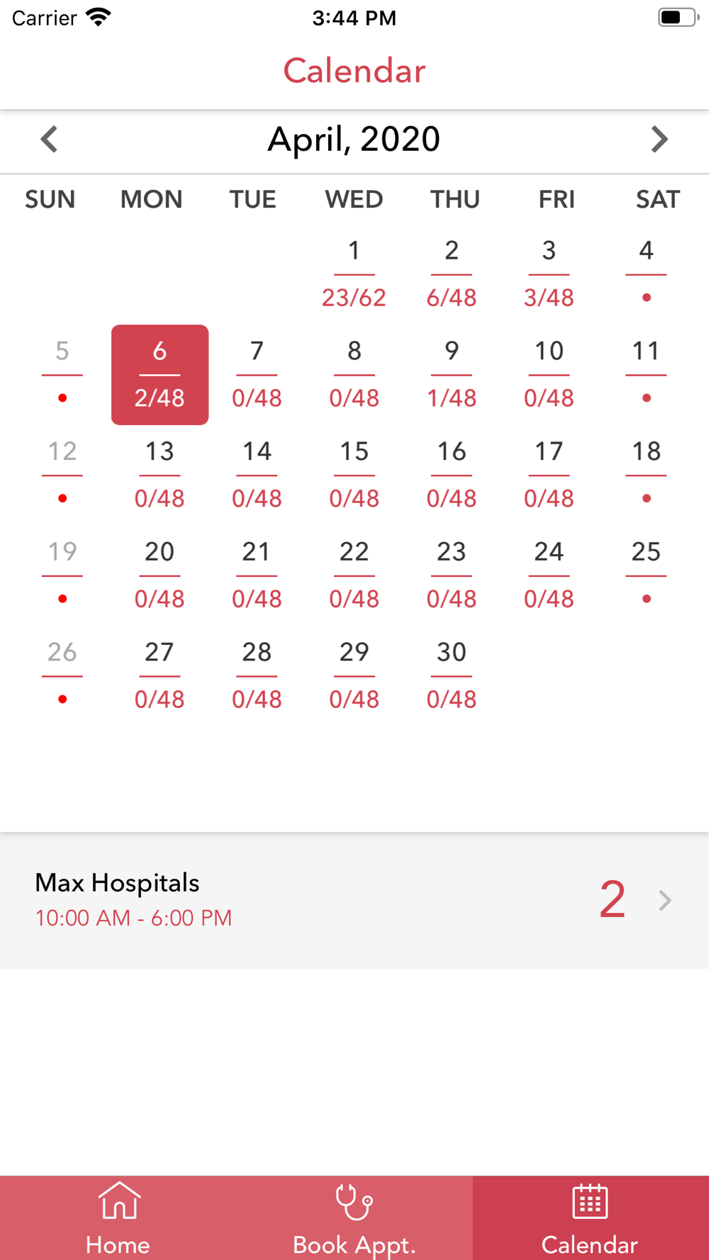Tap Wi-Fi icon in status bar
Viewport: 709px width, 1260px height.
pyautogui.click(x=98, y=17)
